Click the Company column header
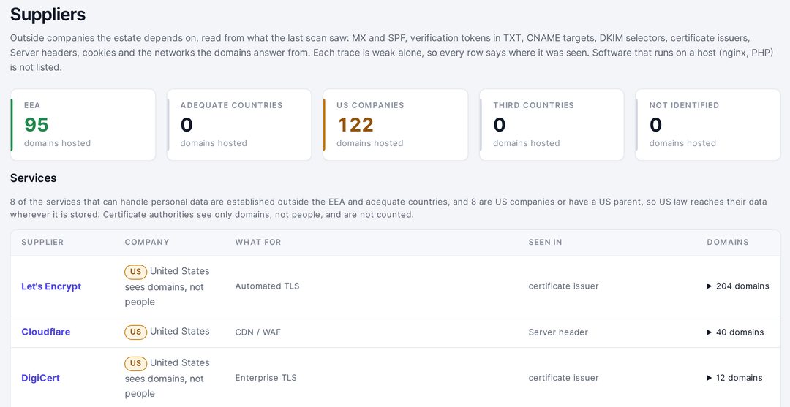 (x=147, y=242)
